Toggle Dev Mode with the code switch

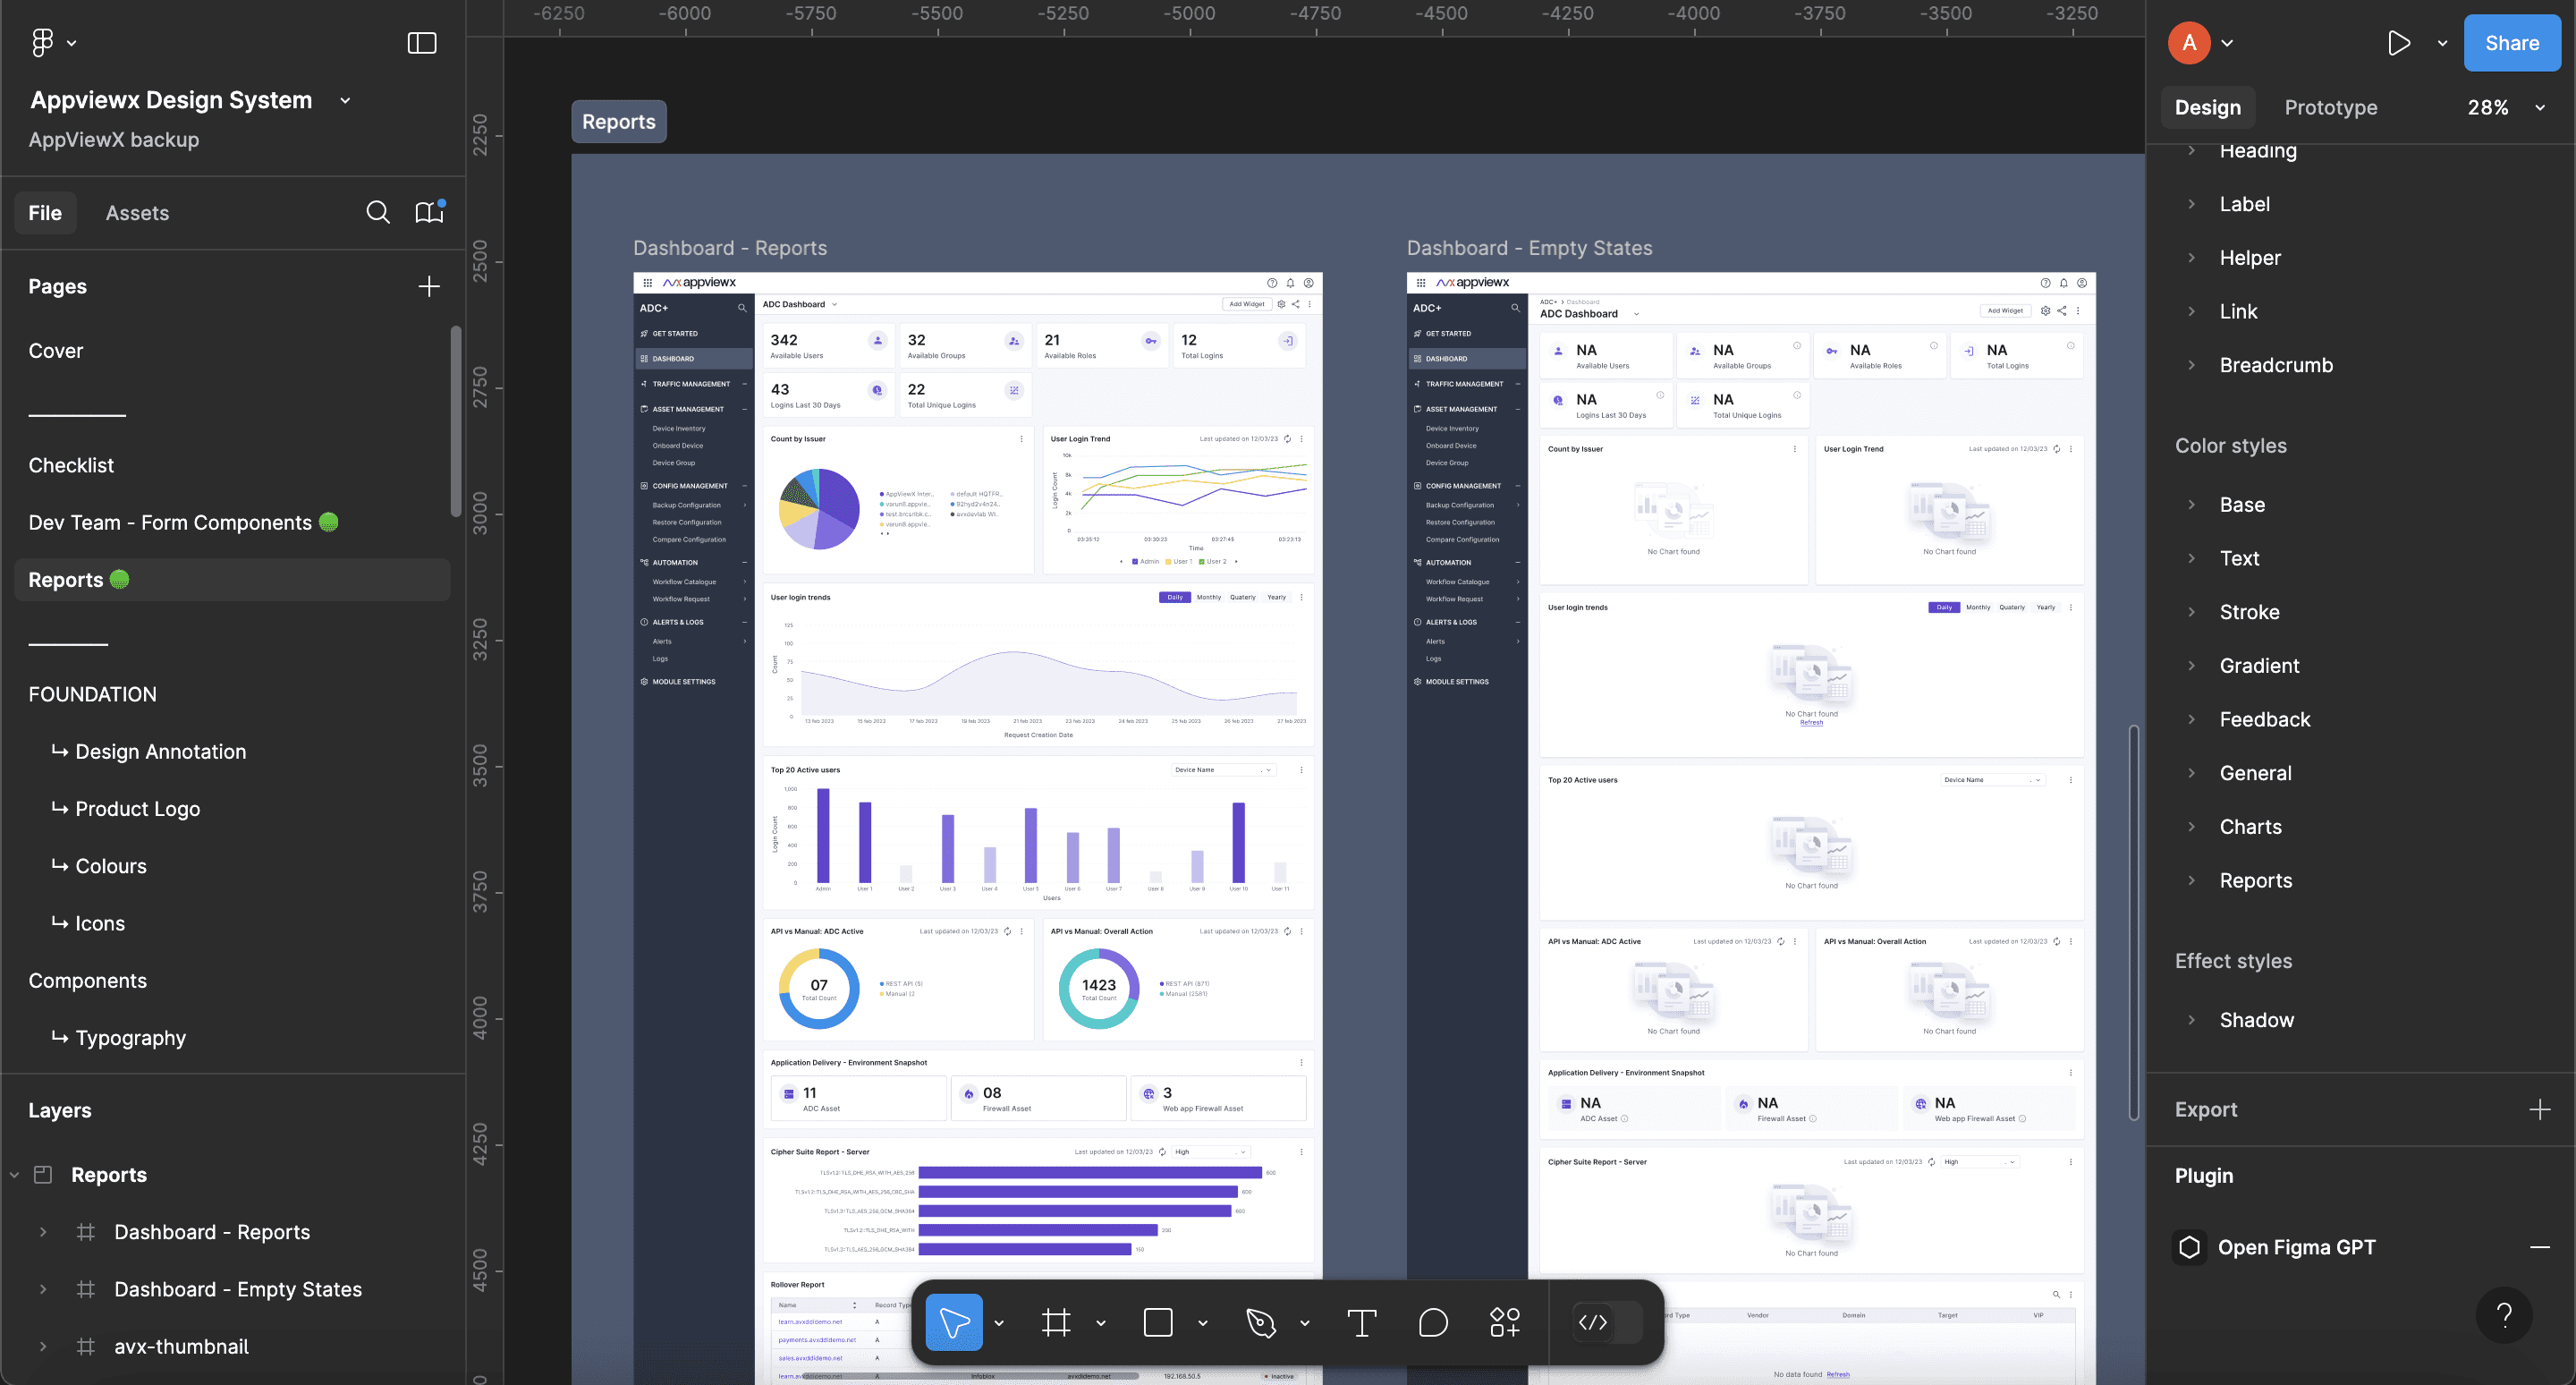pyautogui.click(x=1594, y=1322)
